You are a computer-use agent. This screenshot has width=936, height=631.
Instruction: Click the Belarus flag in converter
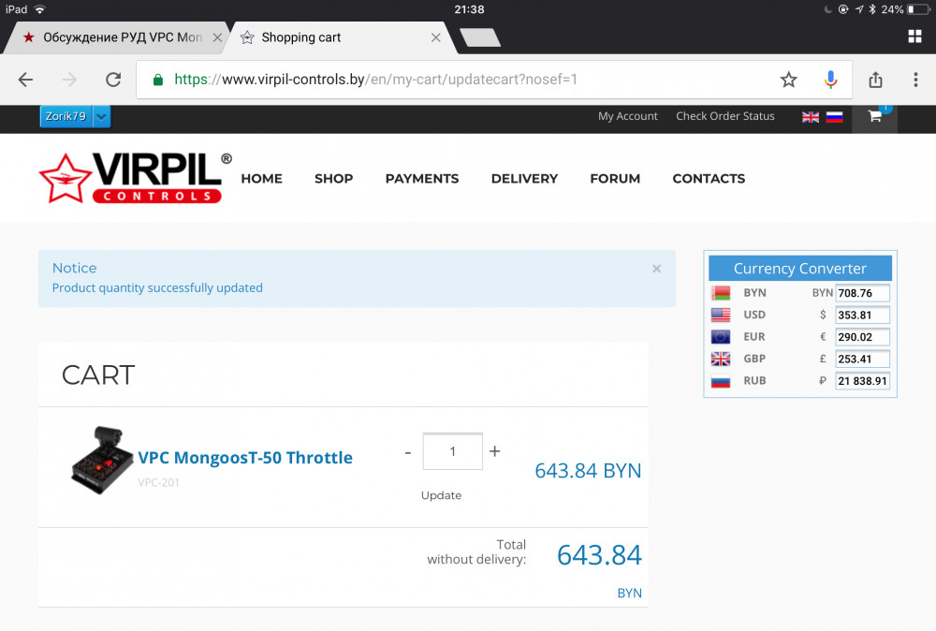click(721, 293)
